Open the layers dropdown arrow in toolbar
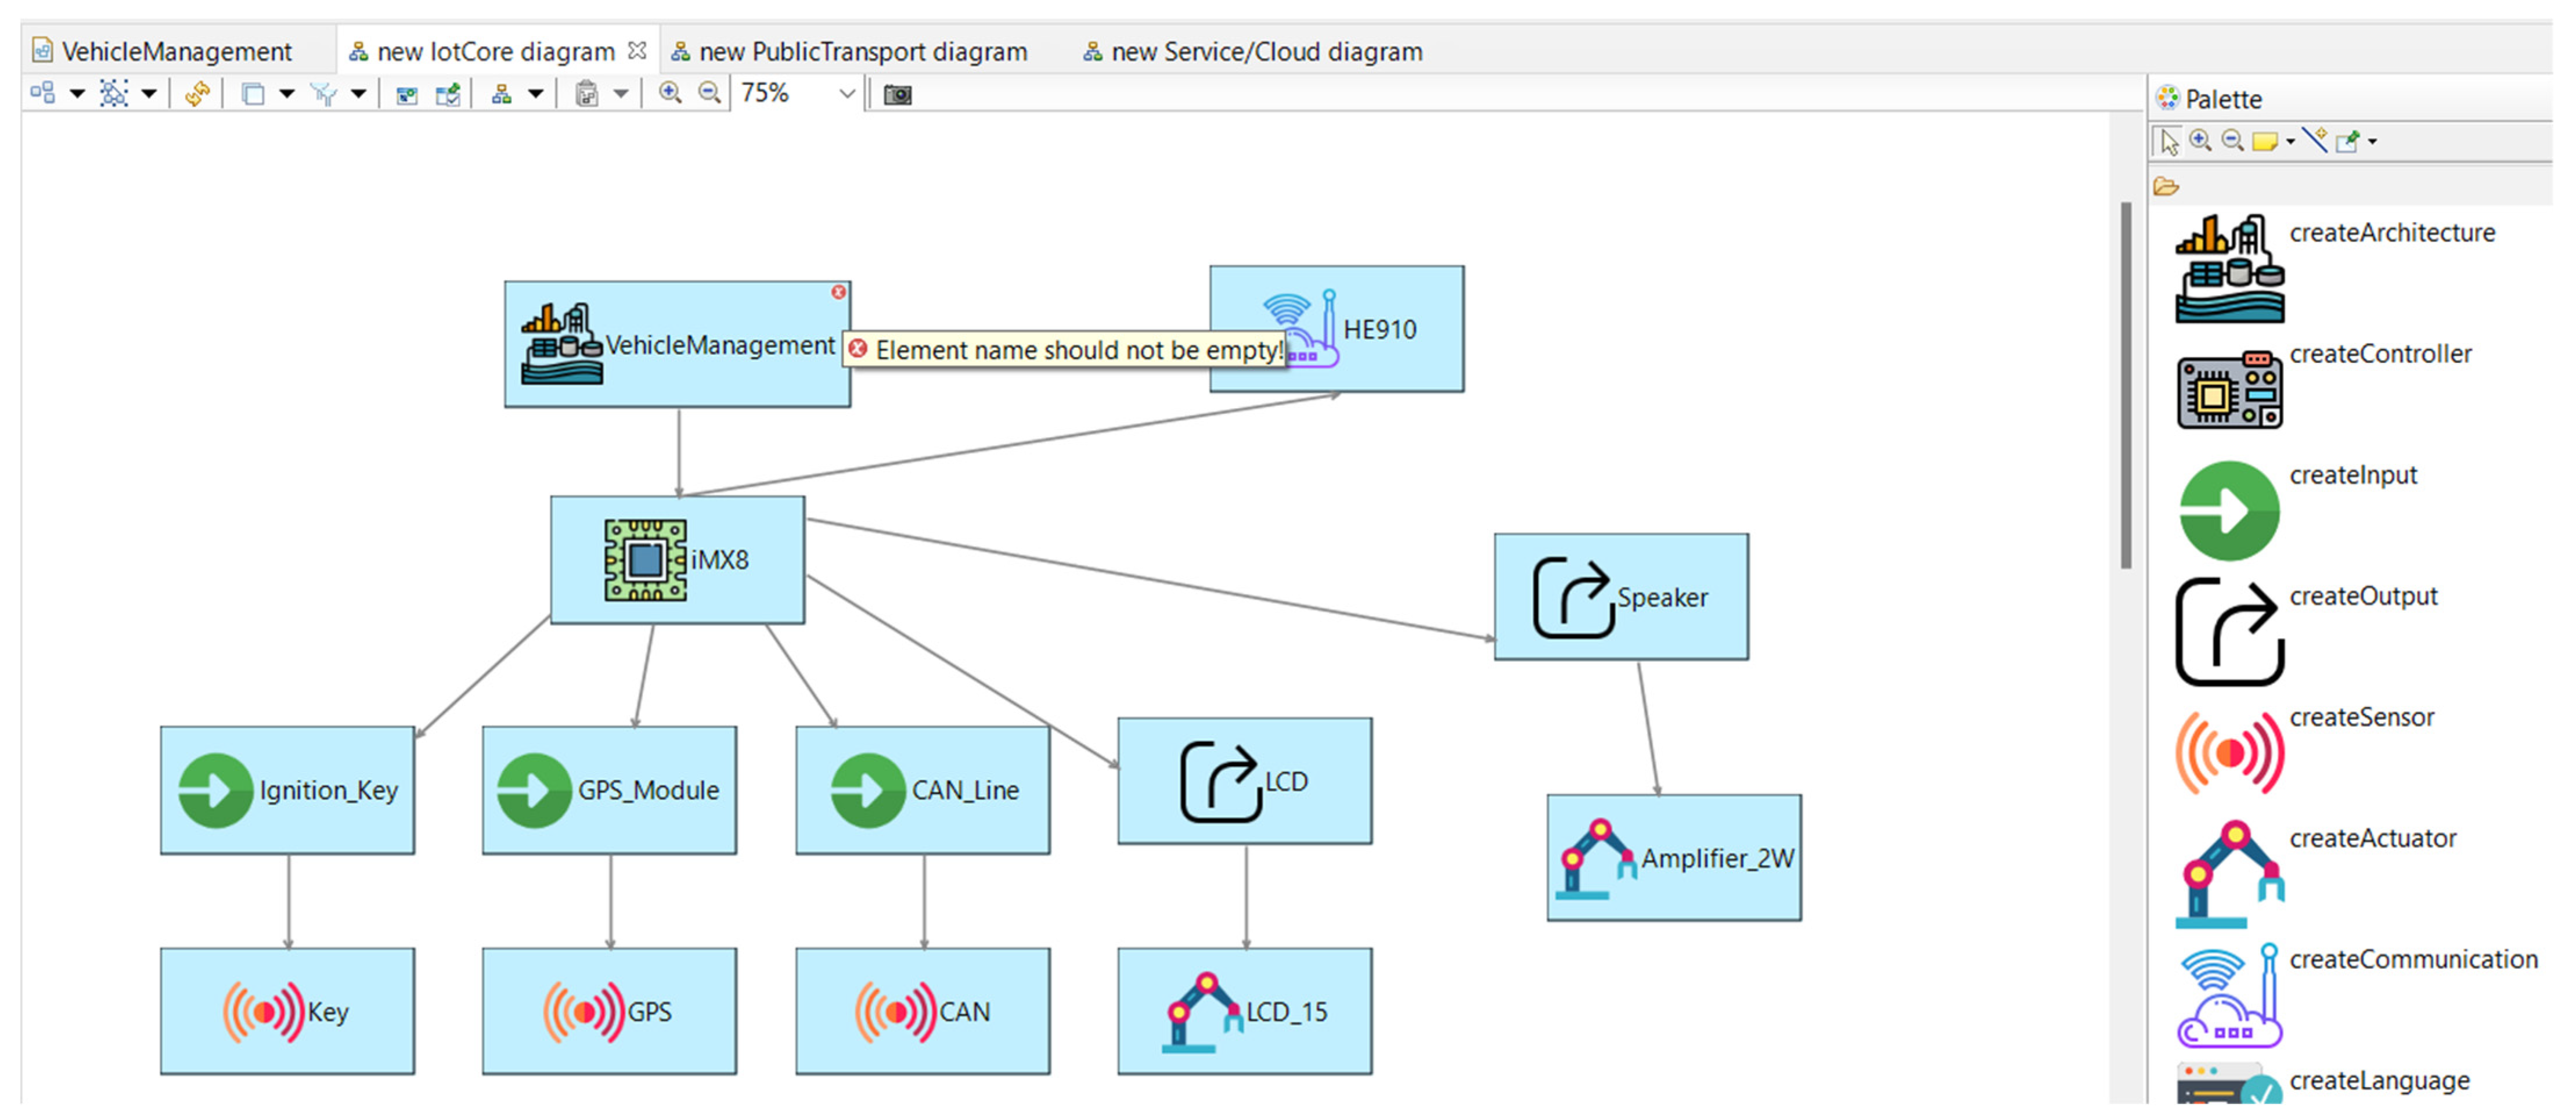The height and width of the screenshot is (1118, 2576). 287,94
